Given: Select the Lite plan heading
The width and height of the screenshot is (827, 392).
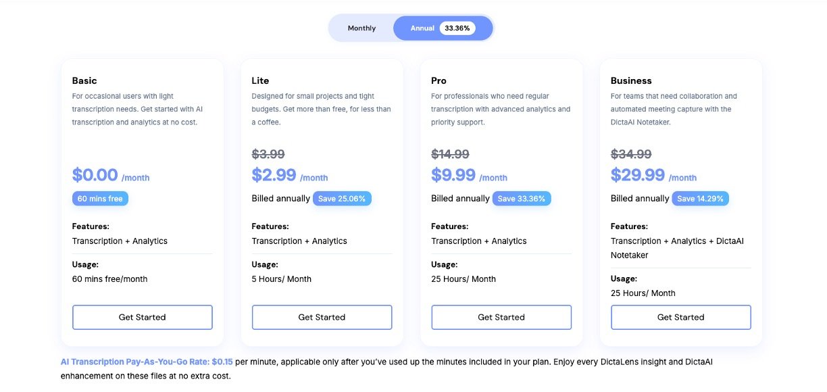Looking at the screenshot, I should coord(260,80).
